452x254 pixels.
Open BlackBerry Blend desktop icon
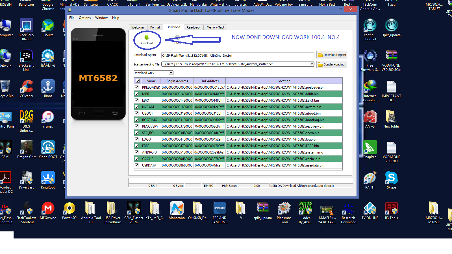[26, 30]
